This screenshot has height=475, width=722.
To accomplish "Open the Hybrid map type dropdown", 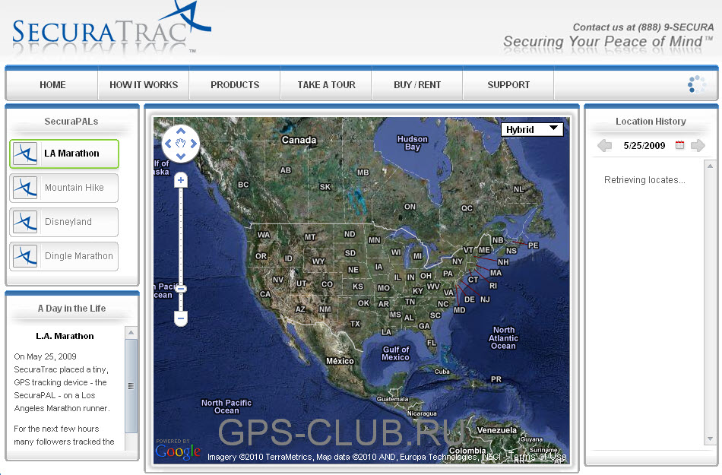I will [532, 129].
